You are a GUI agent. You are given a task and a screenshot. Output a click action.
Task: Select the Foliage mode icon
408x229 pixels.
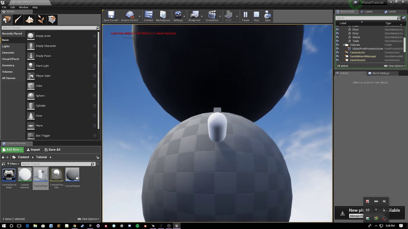(x=41, y=20)
